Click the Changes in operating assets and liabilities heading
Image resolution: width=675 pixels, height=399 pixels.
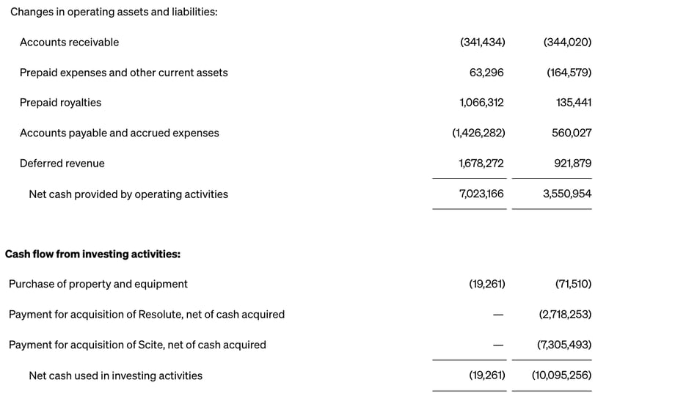pyautogui.click(x=114, y=12)
